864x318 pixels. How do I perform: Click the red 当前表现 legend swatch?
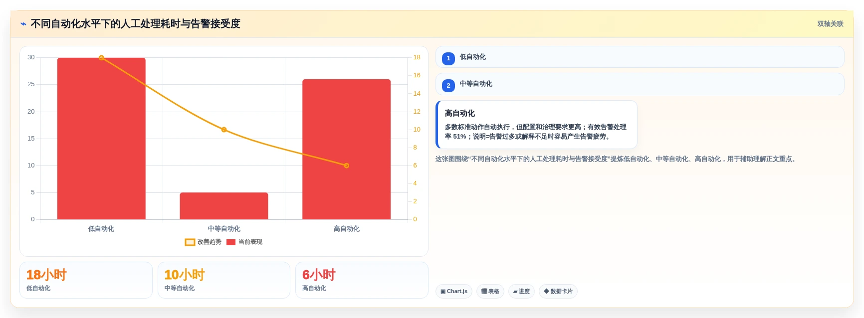pyautogui.click(x=231, y=242)
